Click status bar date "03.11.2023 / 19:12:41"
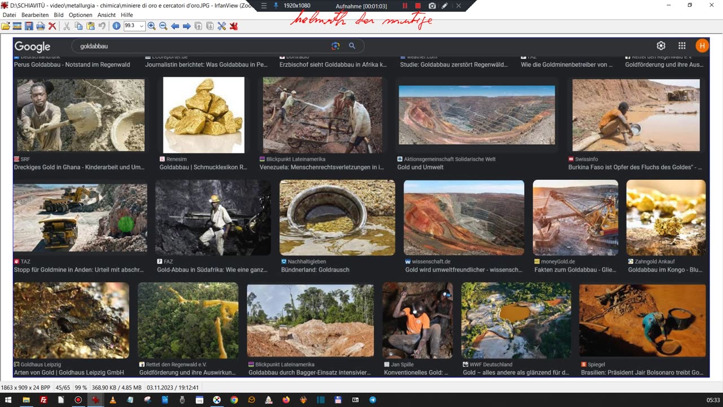The height and width of the screenshot is (407, 723). click(x=173, y=387)
